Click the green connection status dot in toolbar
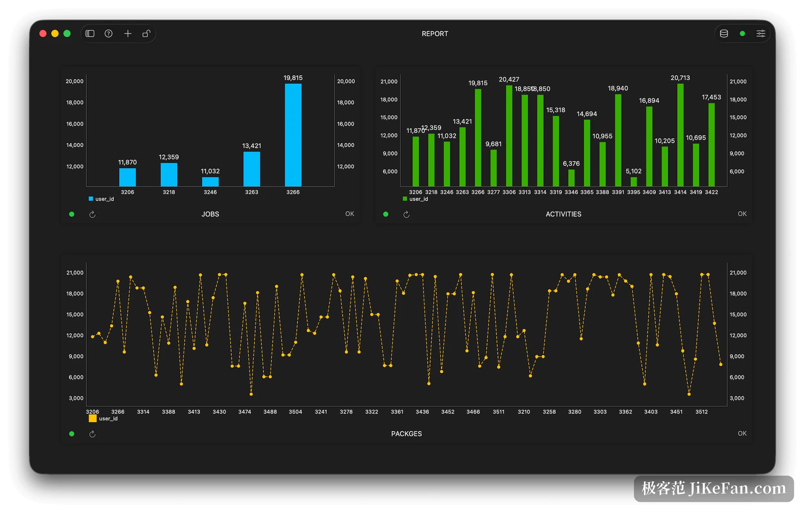Image resolution: width=805 pixels, height=513 pixels. click(742, 34)
